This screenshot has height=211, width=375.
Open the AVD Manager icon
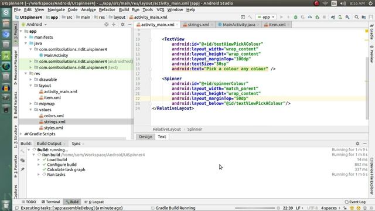[340, 17]
